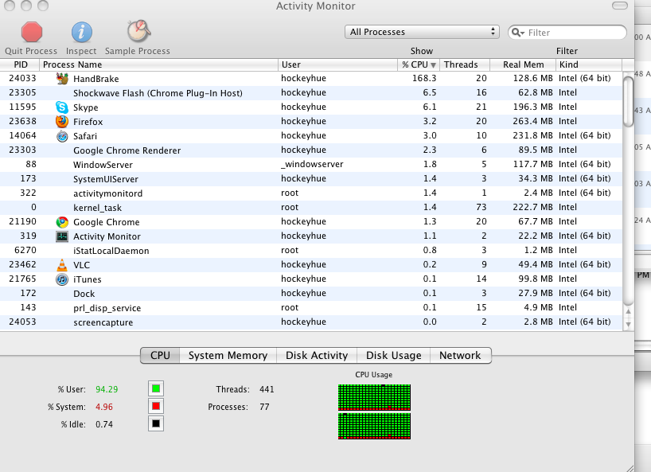Sort by the Process Name column header
Viewport: 651px width, 472px height.
[x=158, y=64]
